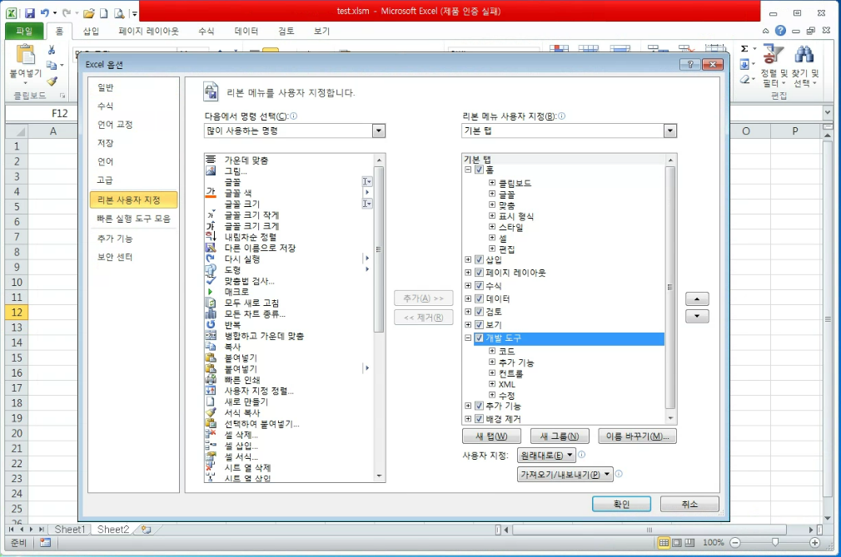The image size is (841, 557).
Task: Open the 언어 교정 options category
Action: (x=115, y=124)
